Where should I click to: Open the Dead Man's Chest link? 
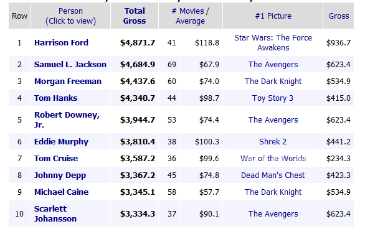point(273,175)
